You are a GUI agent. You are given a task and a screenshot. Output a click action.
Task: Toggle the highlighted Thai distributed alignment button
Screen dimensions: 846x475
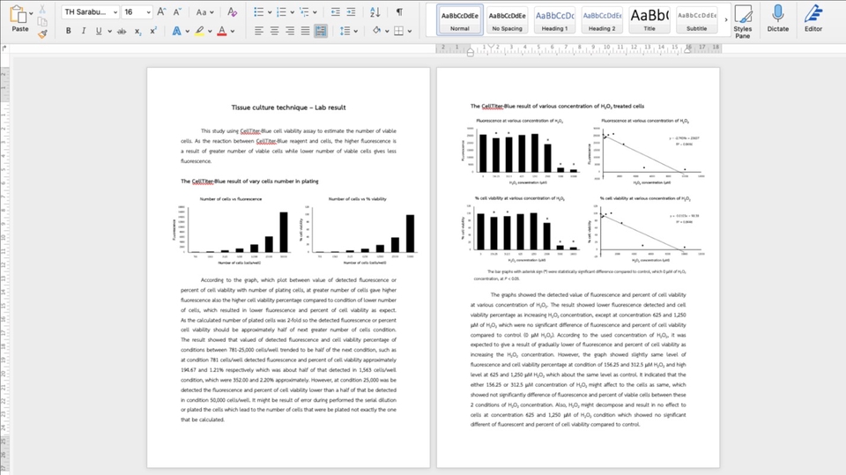(x=321, y=32)
